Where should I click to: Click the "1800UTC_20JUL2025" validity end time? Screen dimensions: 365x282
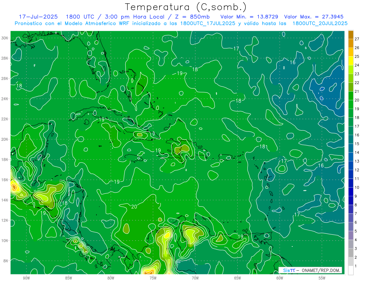[x=320, y=23]
